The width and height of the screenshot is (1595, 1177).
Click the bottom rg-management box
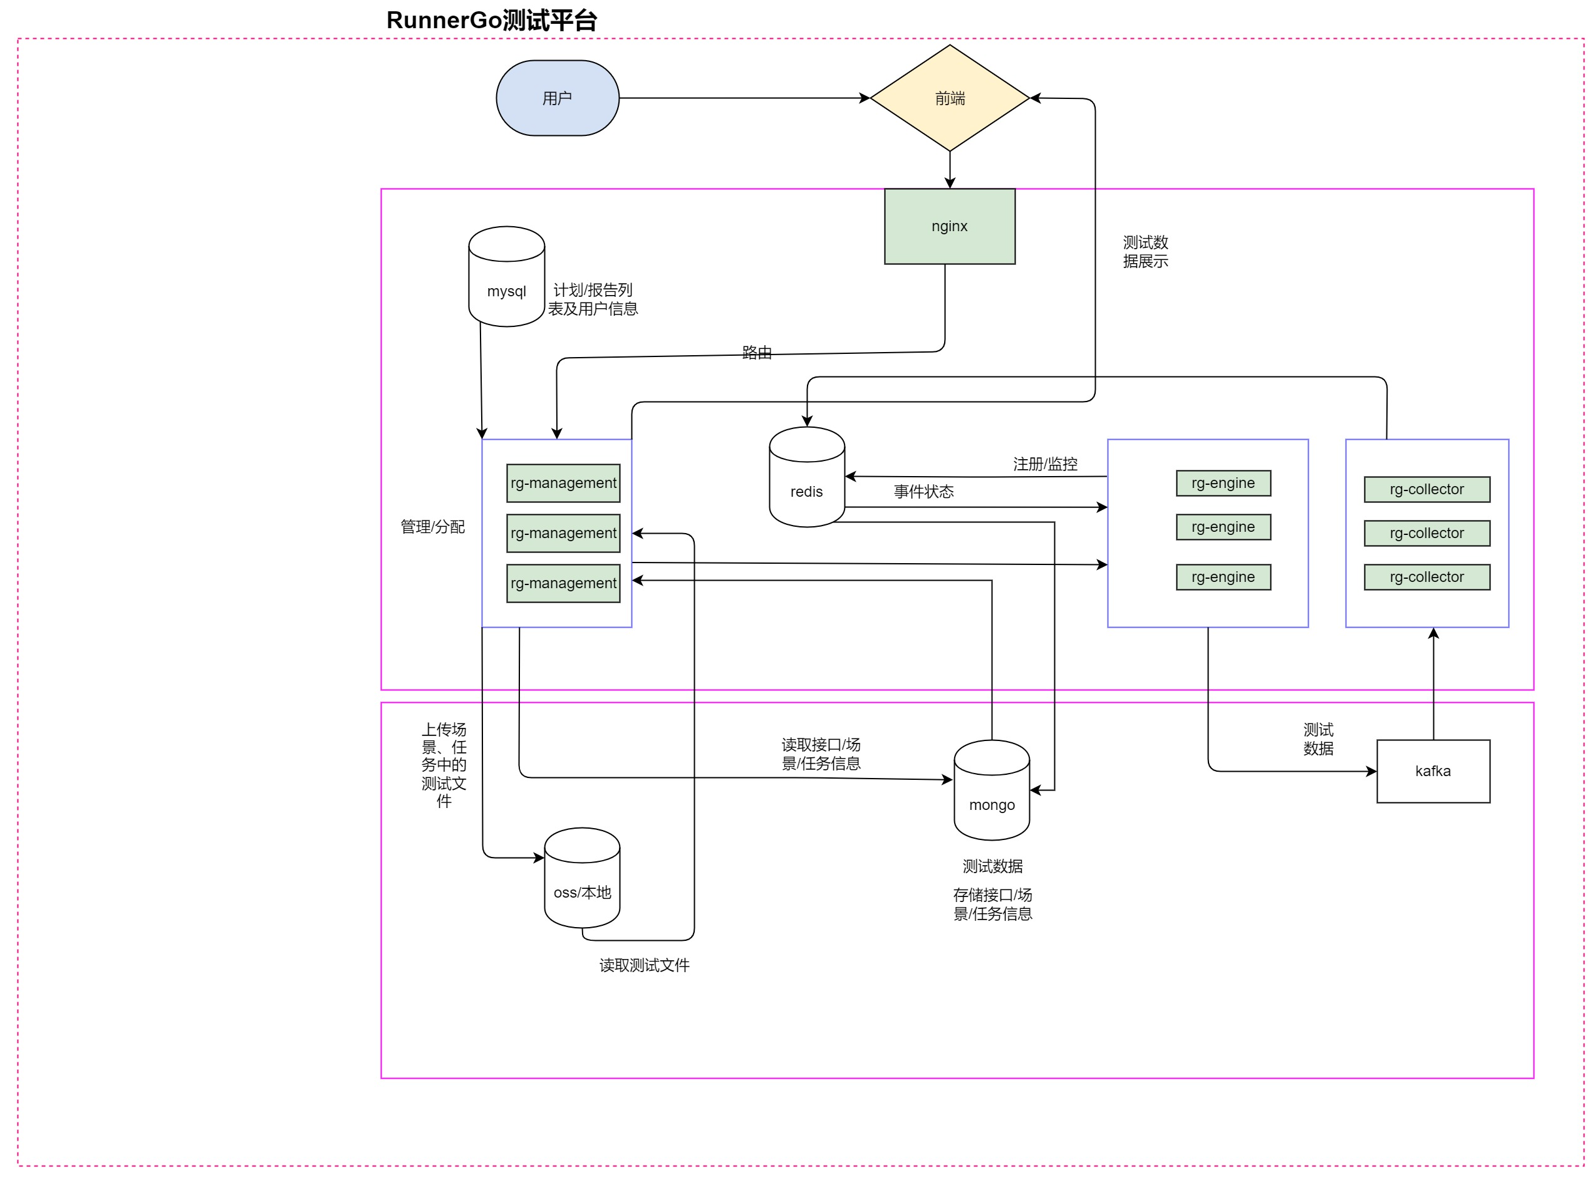coord(563,583)
